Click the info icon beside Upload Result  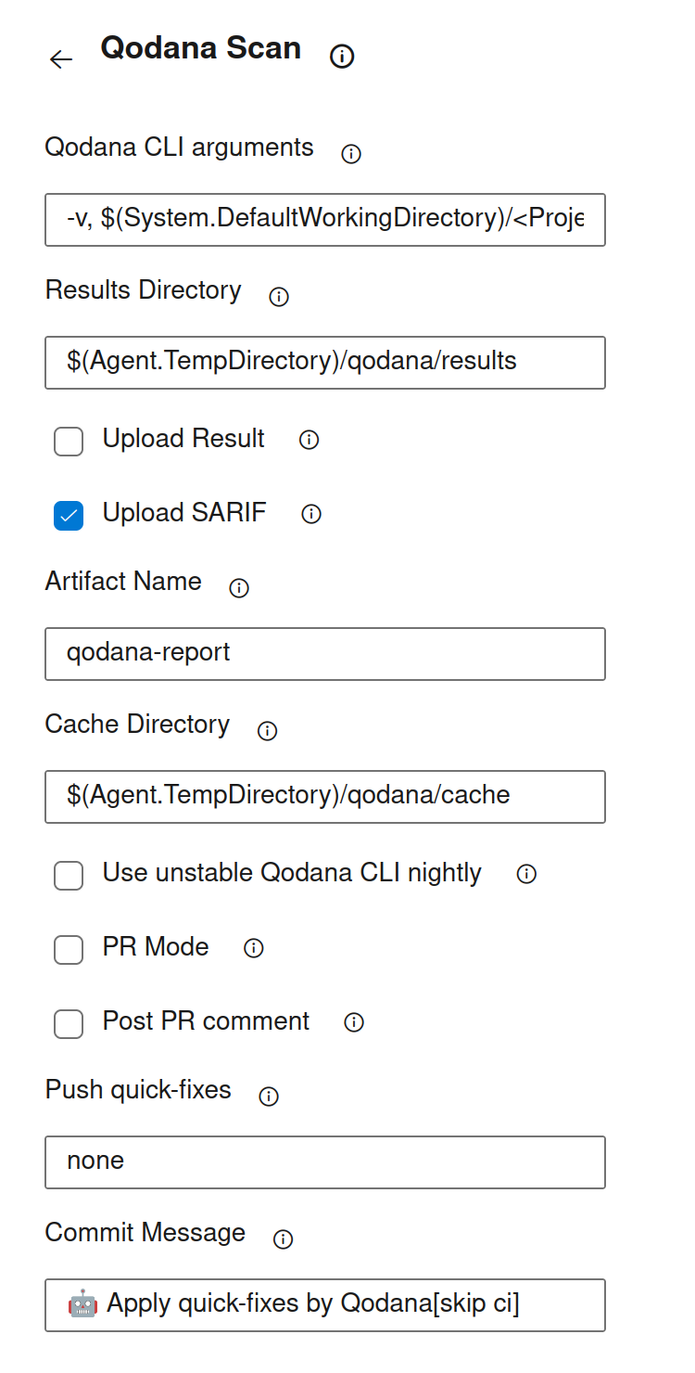308,441
